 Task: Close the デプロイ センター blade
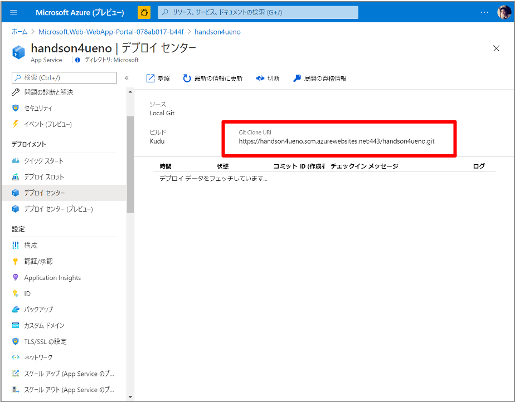point(496,48)
